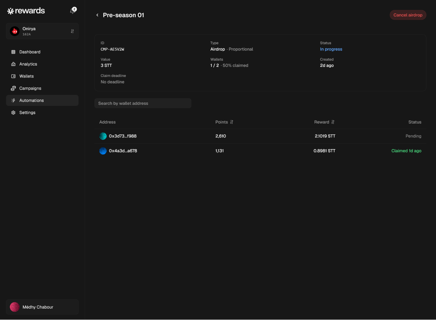Screen dimensions: 436x320
Task: Click the 1,131 points value
Action: [219, 151]
